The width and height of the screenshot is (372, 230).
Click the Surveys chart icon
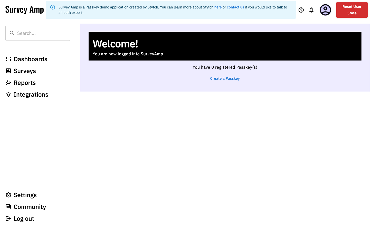(x=8, y=71)
